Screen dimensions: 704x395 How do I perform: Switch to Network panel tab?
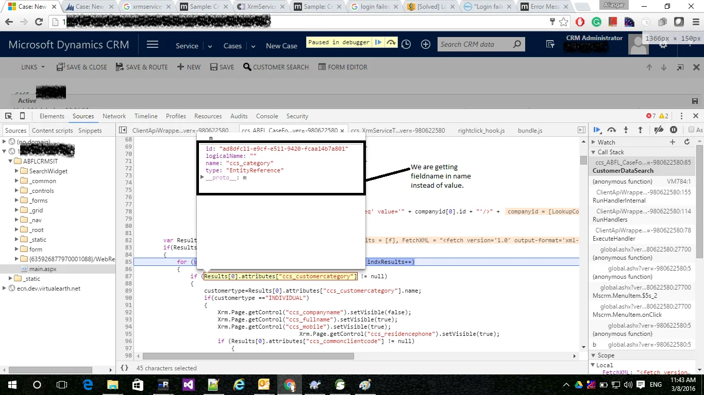[x=114, y=116]
